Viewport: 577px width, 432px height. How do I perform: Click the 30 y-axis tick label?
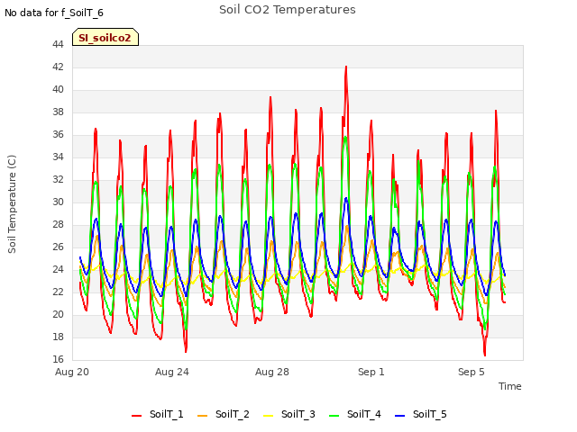58,202
